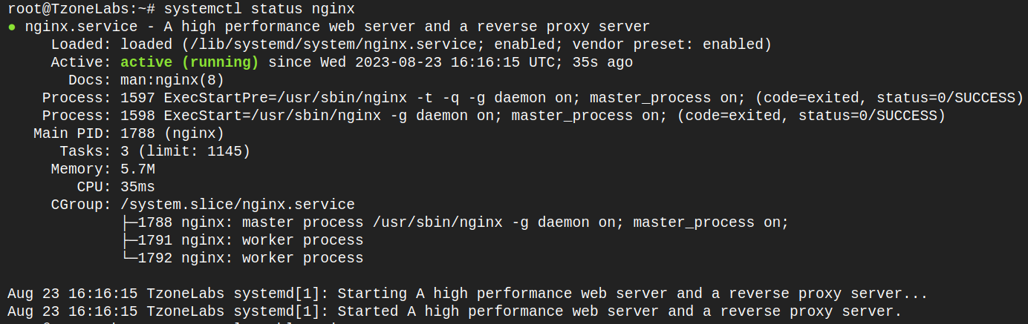This screenshot has height=324, width=1028.
Task: Click the /system.slice/nginx.service CGroup path
Action: coord(237,205)
